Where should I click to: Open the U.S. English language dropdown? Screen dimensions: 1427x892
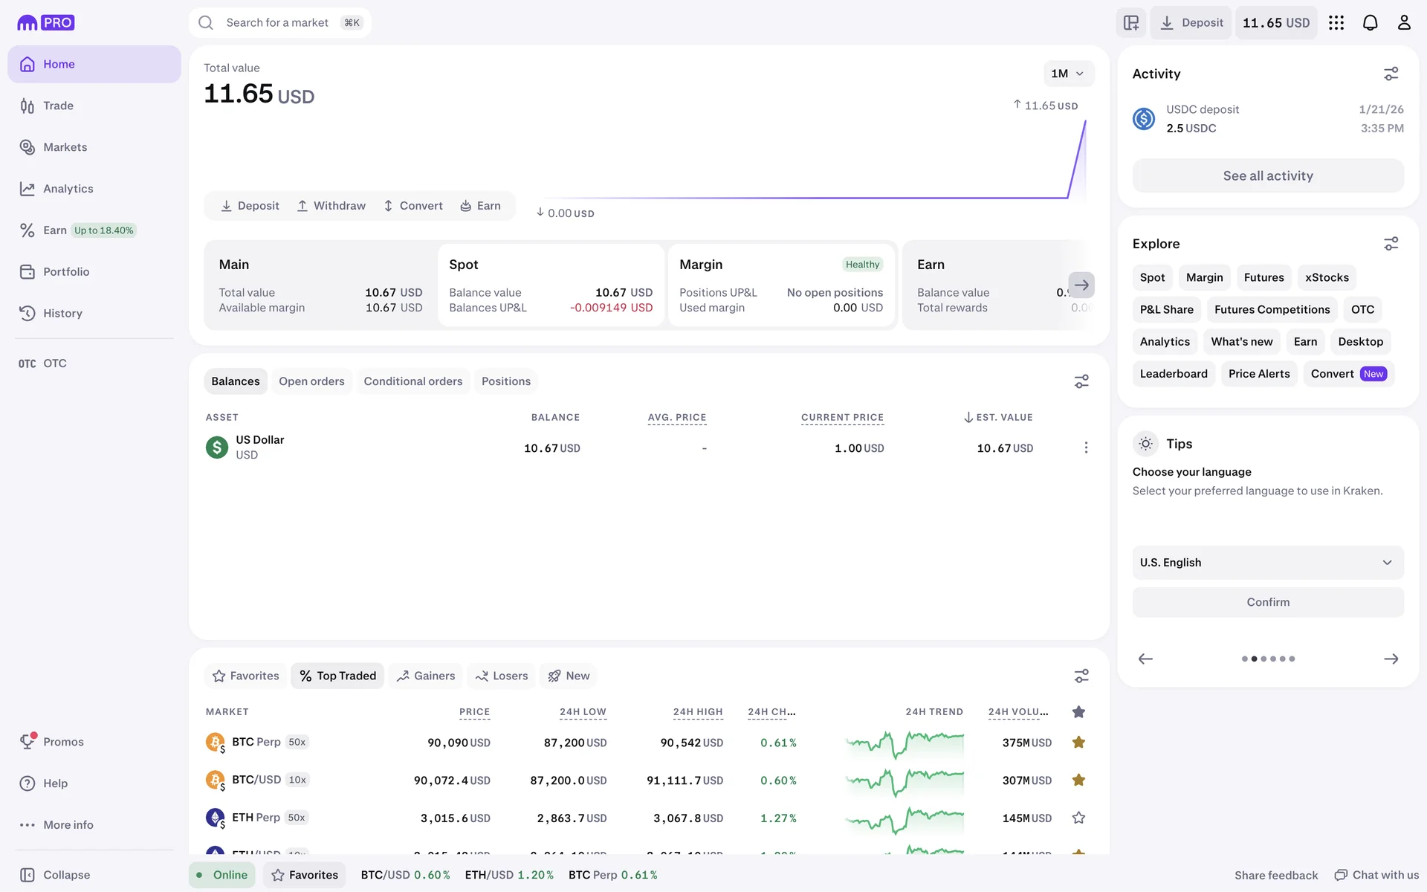click(1267, 563)
